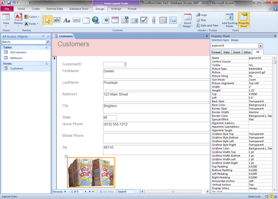The width and height of the screenshot is (278, 199).
Task: Go to next record
Action: [x=86, y=192]
